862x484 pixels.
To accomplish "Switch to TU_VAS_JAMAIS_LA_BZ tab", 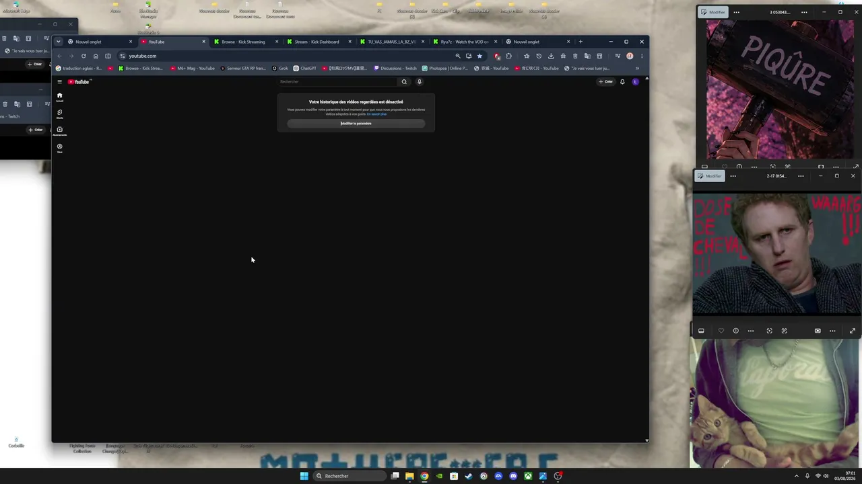I will tap(391, 42).
